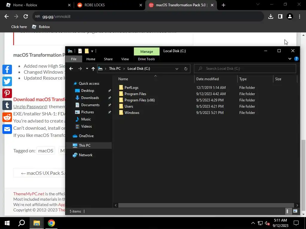Open Windows Start menu

7,223
